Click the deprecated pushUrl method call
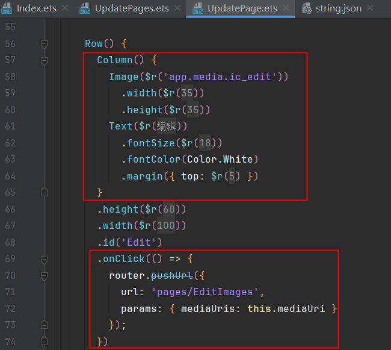The image size is (391, 350). [171, 275]
